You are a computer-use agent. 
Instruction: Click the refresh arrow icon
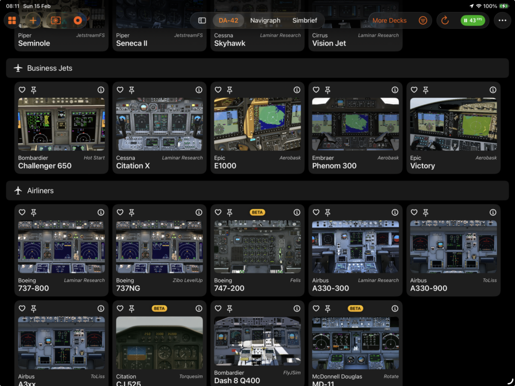click(445, 21)
